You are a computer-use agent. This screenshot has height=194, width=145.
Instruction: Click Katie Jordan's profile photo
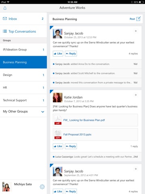coord(58,97)
